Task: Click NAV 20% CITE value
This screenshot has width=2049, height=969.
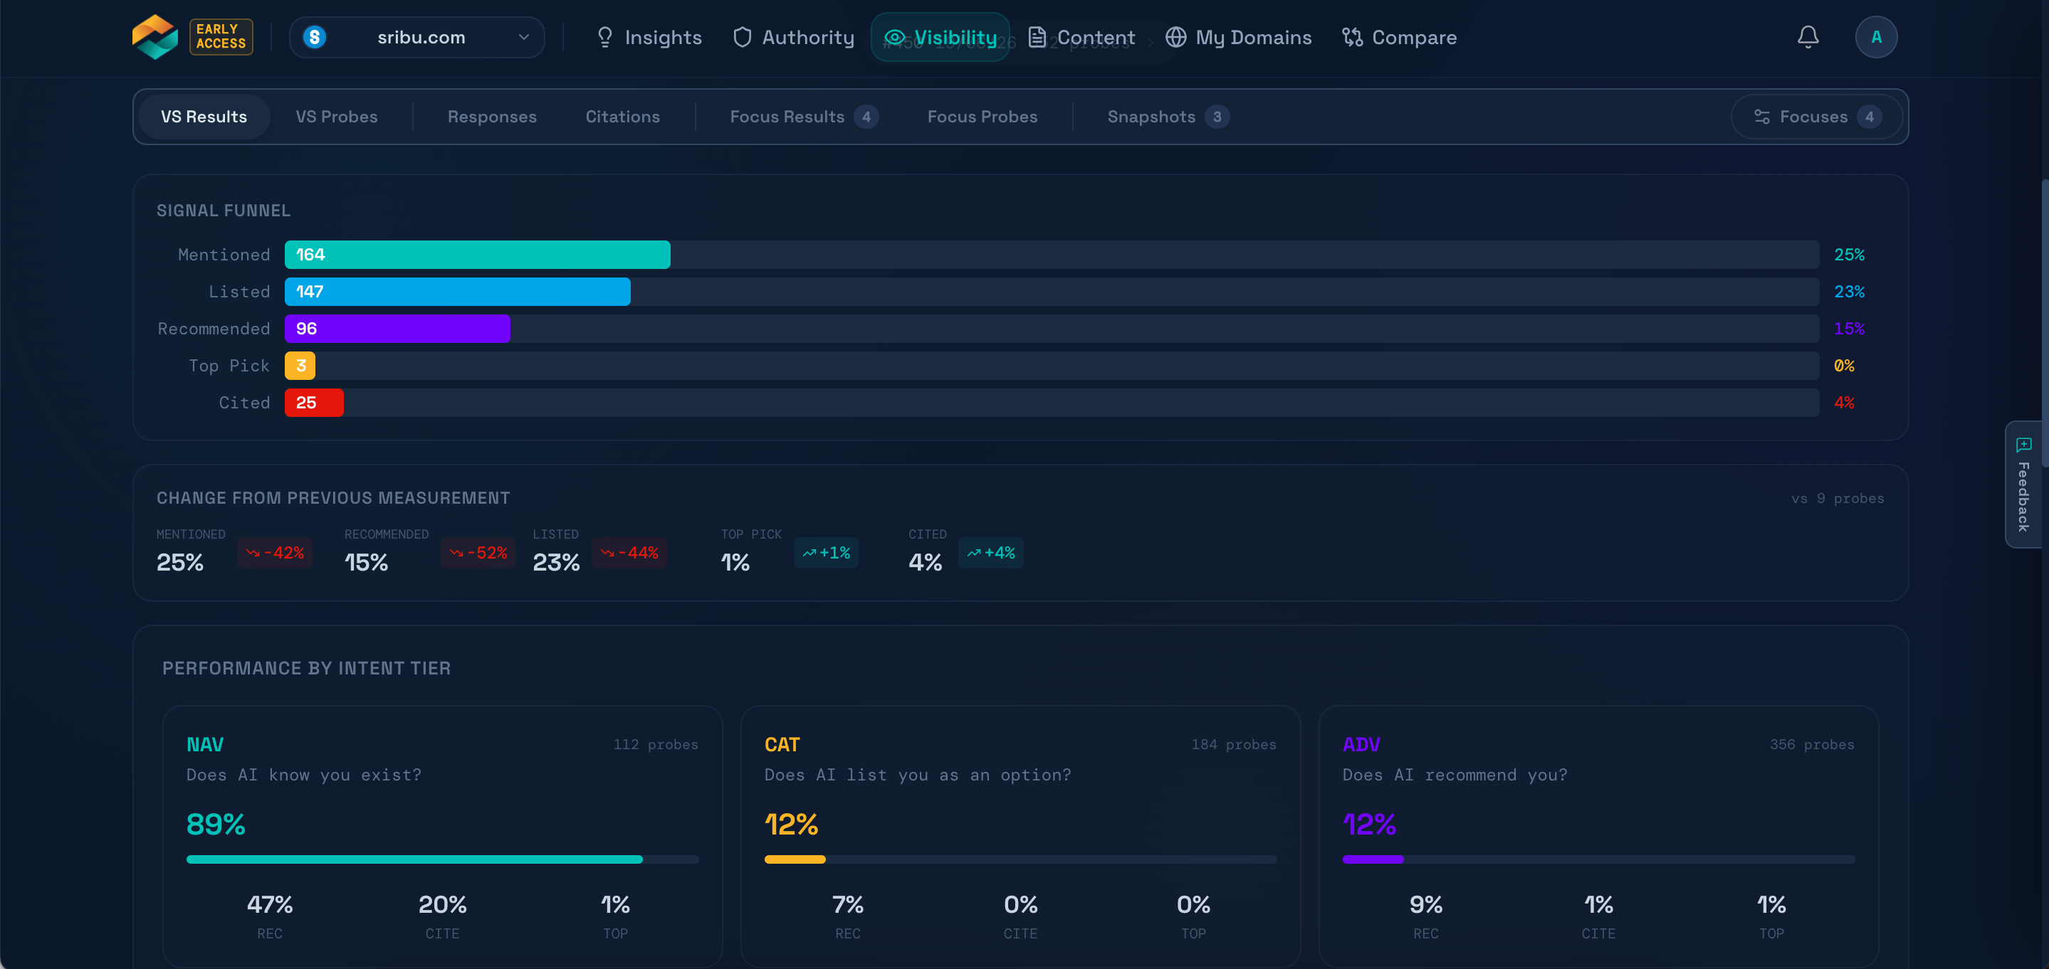Action: 442,904
